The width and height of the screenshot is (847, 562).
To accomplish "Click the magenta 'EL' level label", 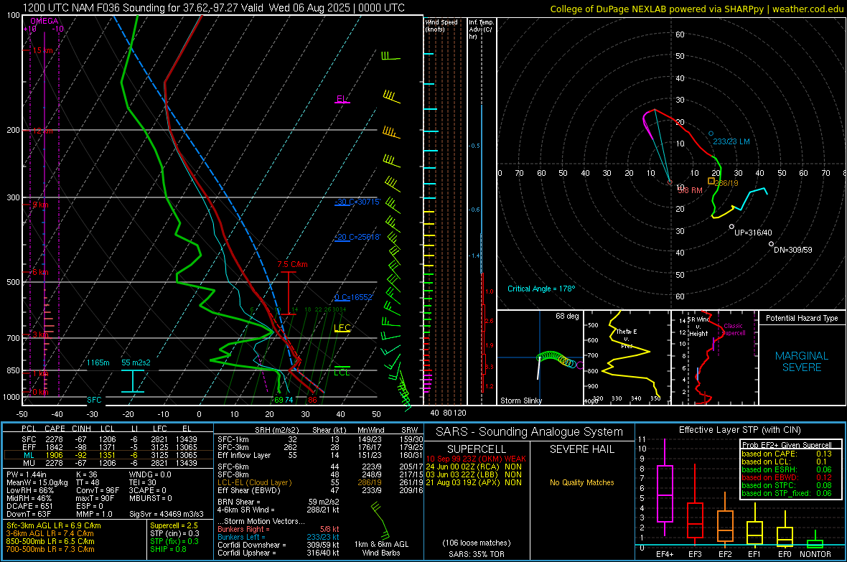I will pyautogui.click(x=342, y=99).
